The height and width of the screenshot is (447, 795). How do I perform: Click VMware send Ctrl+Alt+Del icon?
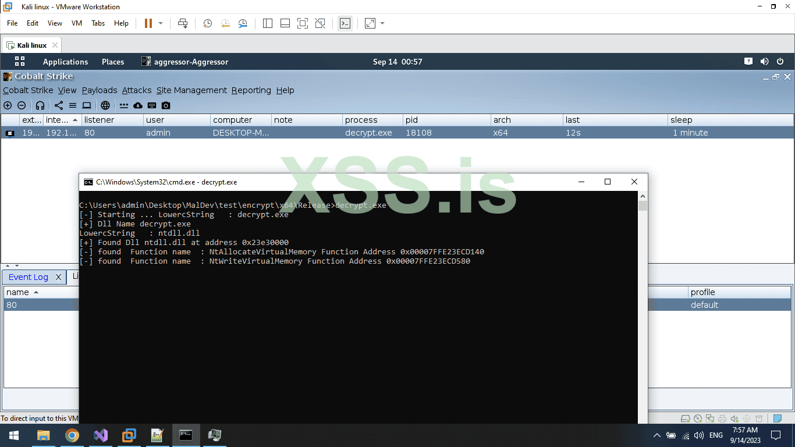coord(183,23)
